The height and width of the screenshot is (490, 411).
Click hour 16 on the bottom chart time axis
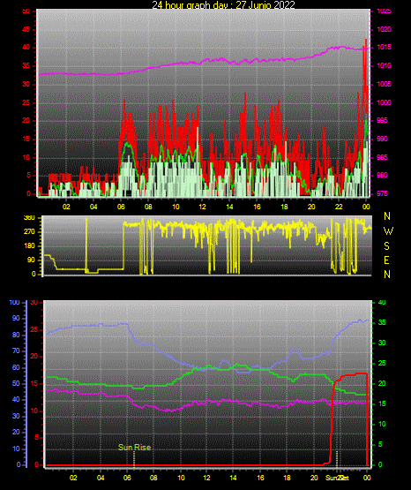pos(260,478)
